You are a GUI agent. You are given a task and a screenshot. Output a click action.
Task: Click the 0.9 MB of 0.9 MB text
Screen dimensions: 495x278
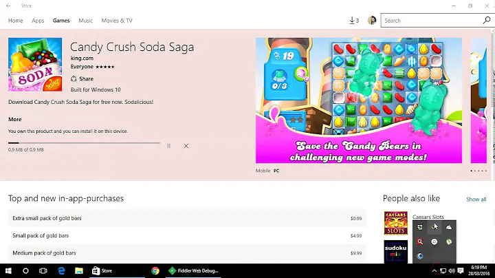click(26, 150)
